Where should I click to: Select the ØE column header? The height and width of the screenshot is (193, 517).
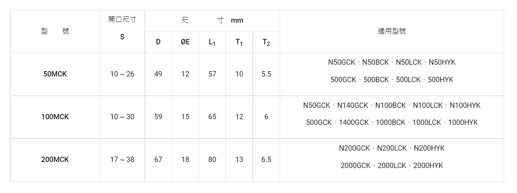coord(185,42)
